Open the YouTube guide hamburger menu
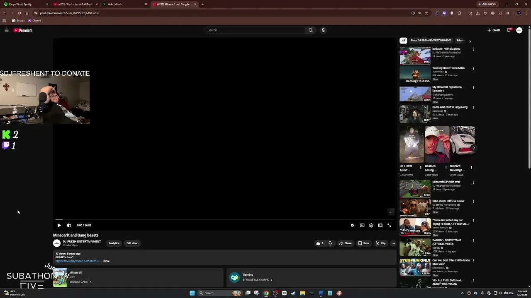The width and height of the screenshot is (531, 298). (7, 30)
